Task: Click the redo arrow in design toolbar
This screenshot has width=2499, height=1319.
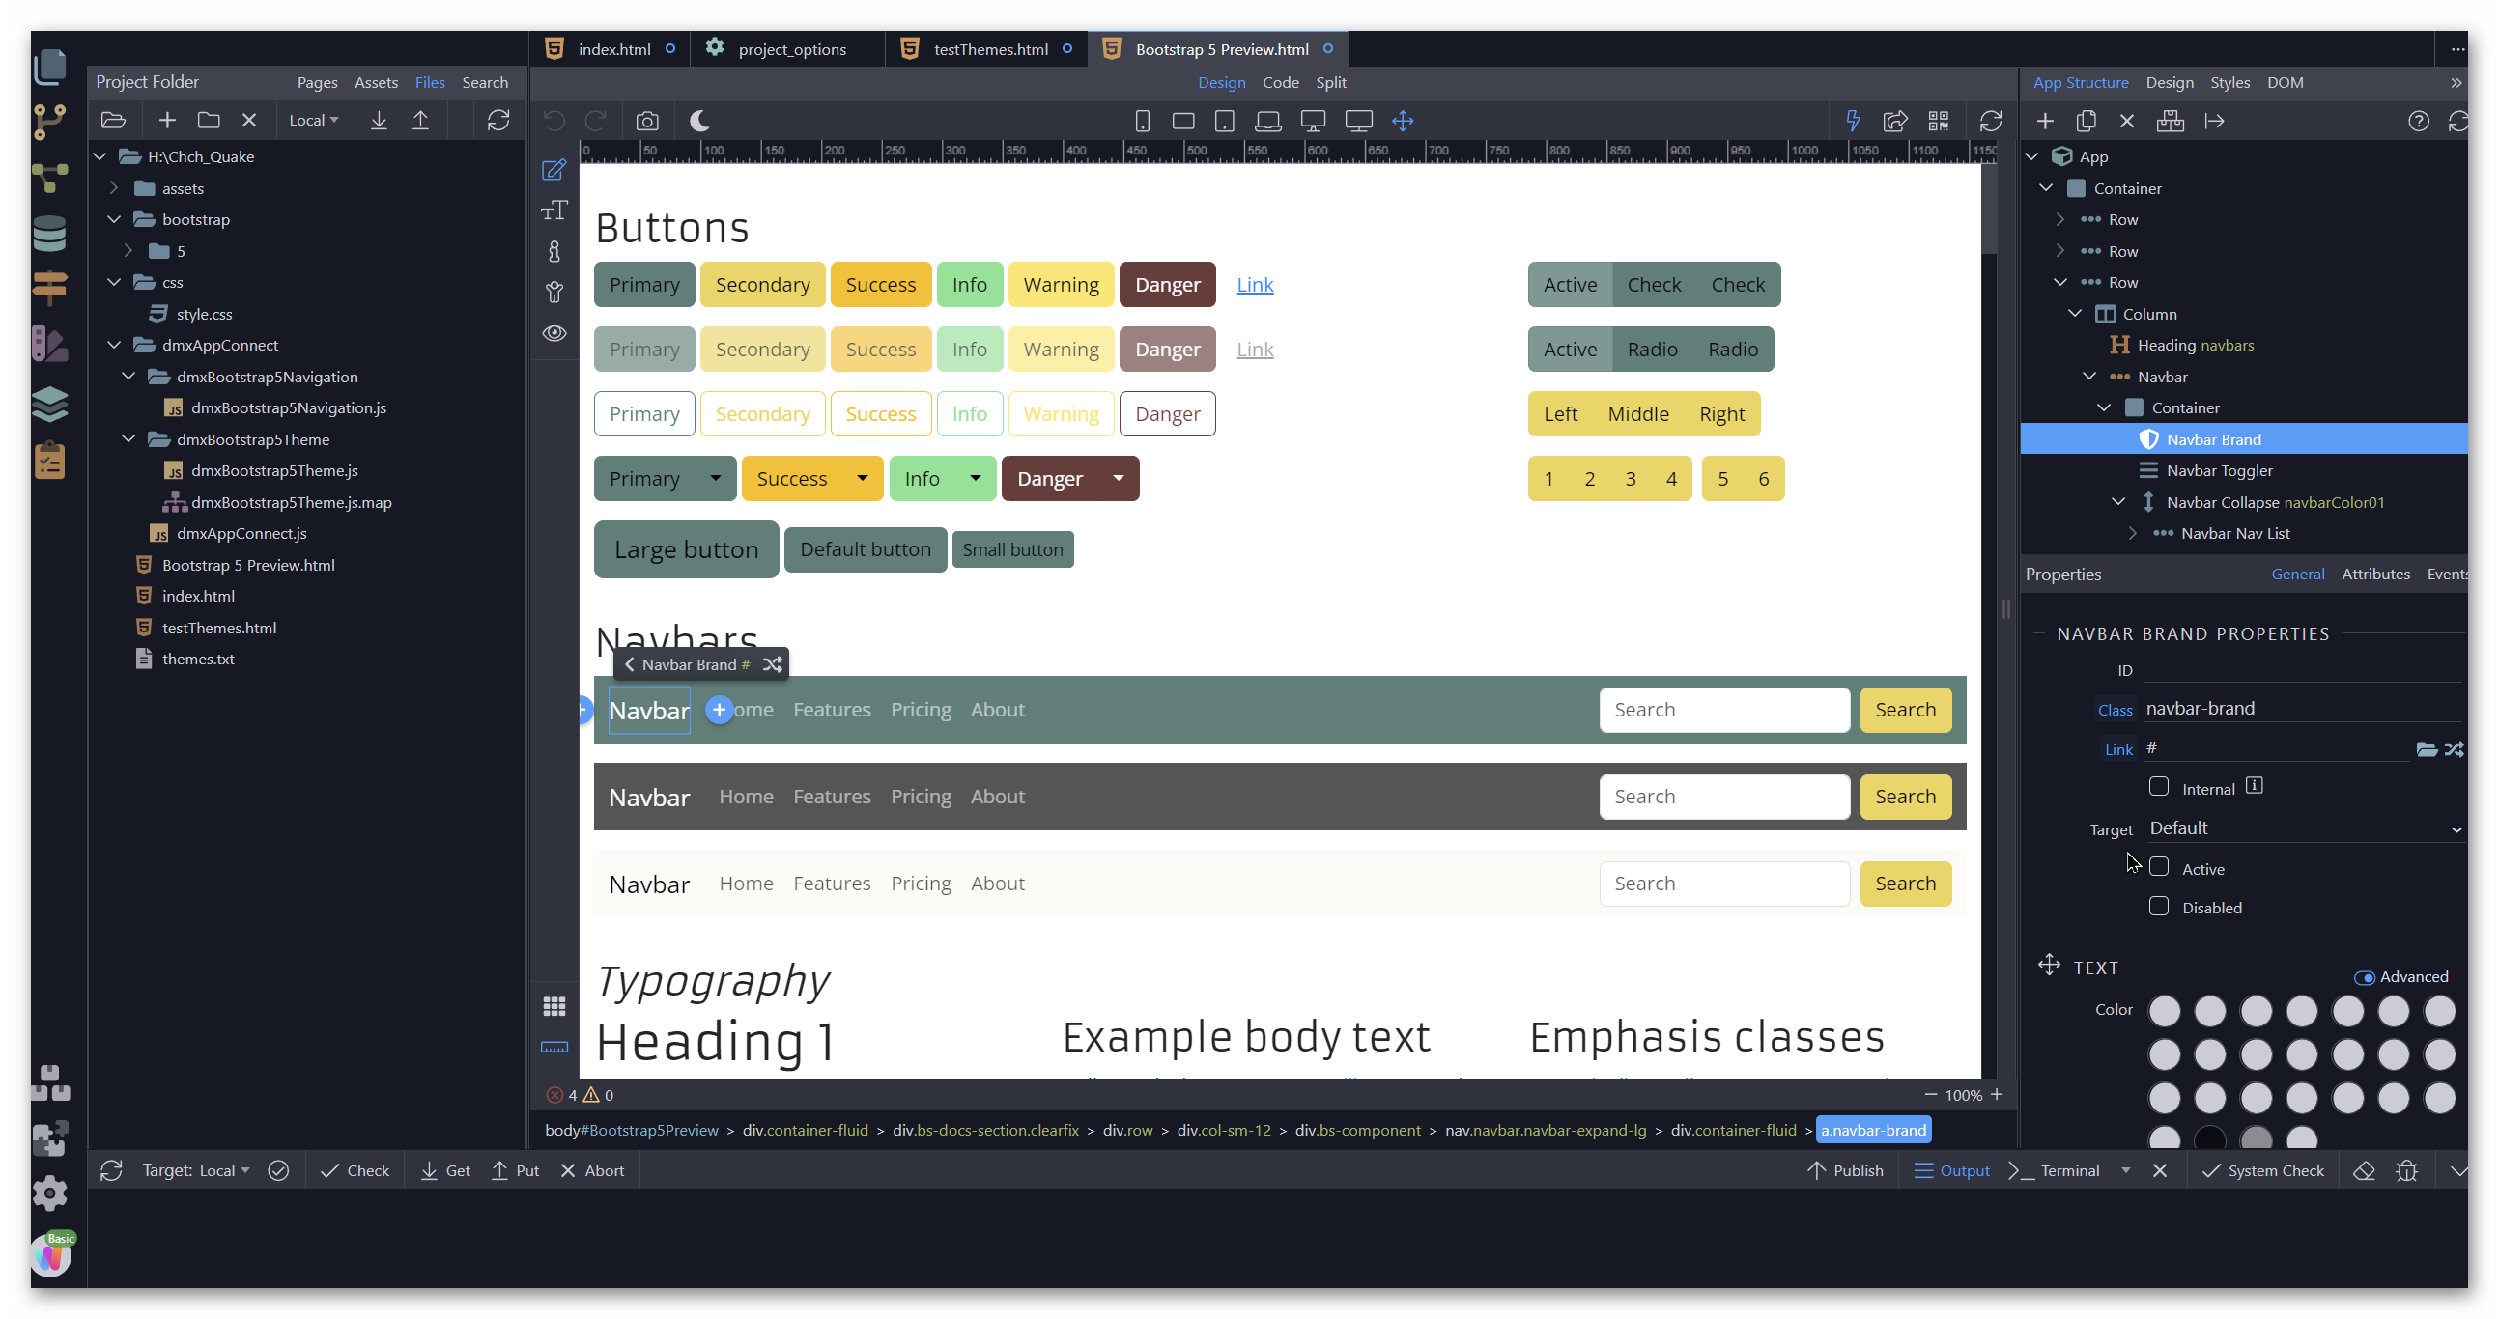Action: [x=595, y=121]
